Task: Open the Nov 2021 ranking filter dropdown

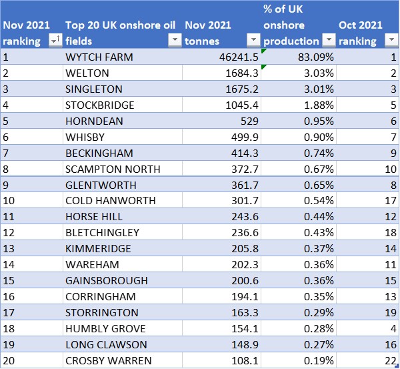Action: tap(55, 41)
